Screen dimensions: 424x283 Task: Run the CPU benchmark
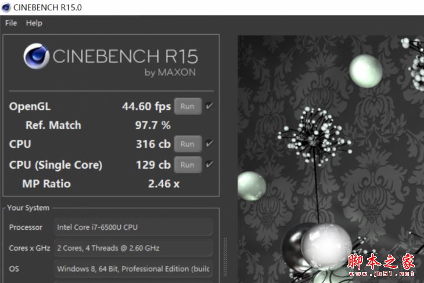[x=188, y=144]
